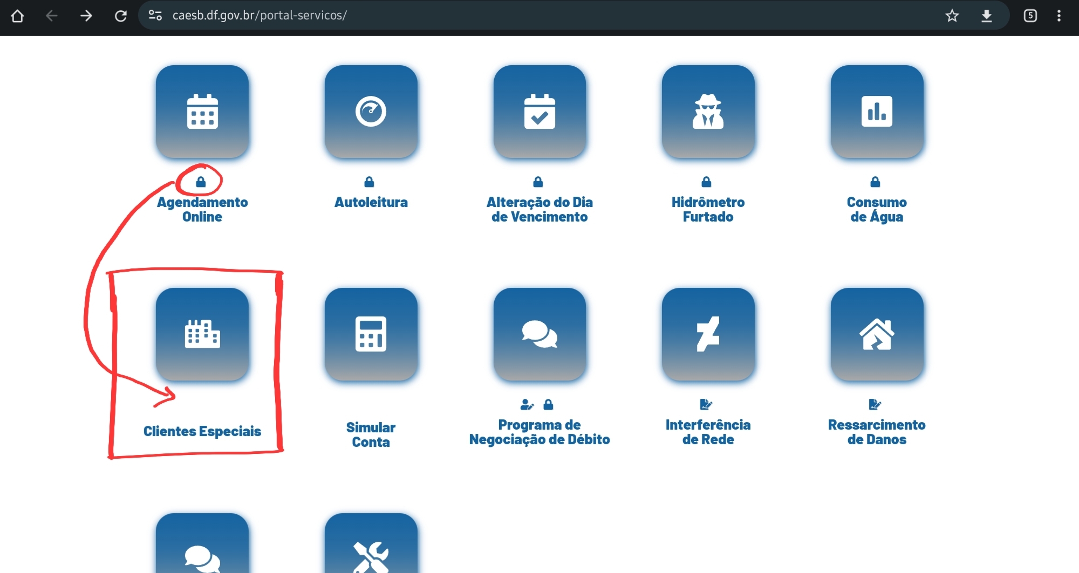The height and width of the screenshot is (573, 1079).
Task: Open the wrench and screwdriver tools tile
Action: (x=371, y=543)
